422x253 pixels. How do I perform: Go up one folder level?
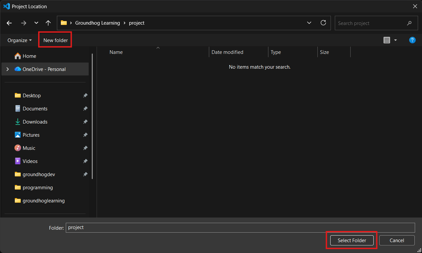tap(48, 23)
